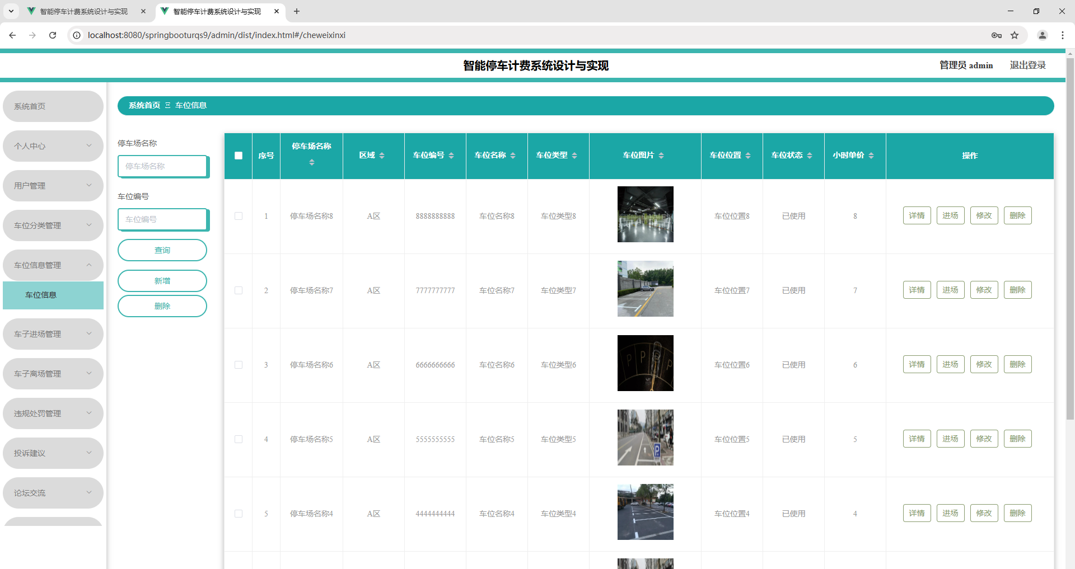Click 修改 for row 3
The height and width of the screenshot is (569, 1075).
984,364
